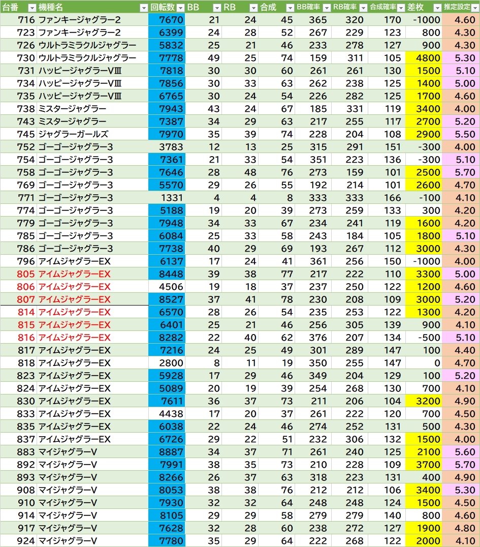The height and width of the screenshot is (547, 480).
Task: Open the BB column filter dropdown
Action: (x=217, y=8)
